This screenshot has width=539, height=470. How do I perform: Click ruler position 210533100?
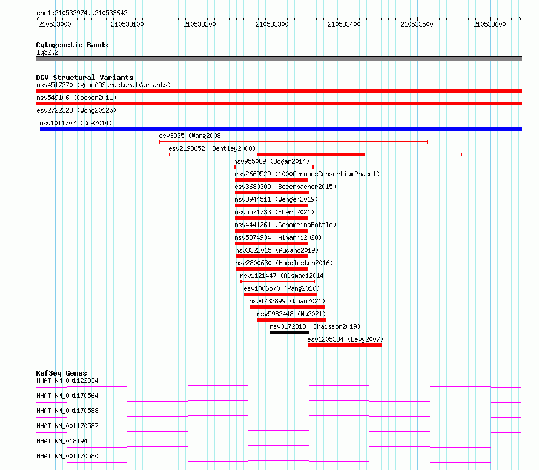coord(127,24)
